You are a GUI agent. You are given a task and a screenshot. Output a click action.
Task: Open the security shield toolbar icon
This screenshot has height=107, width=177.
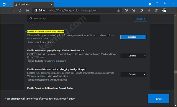(141, 10)
